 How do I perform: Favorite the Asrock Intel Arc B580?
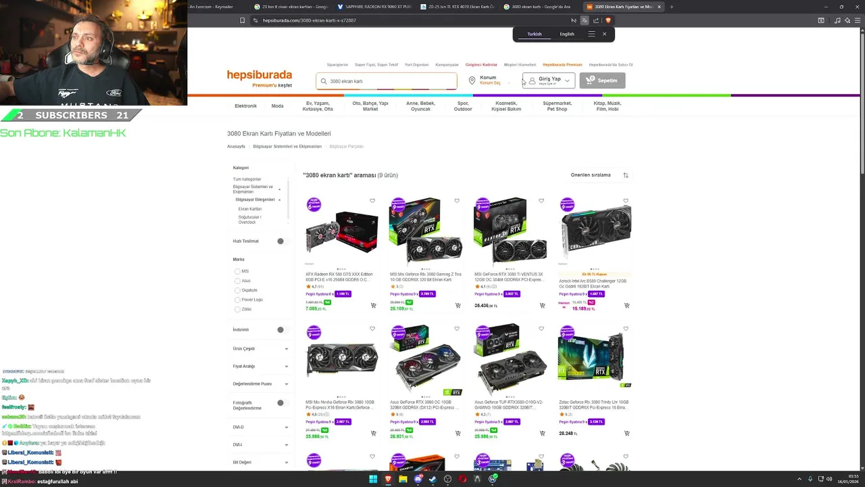click(626, 201)
